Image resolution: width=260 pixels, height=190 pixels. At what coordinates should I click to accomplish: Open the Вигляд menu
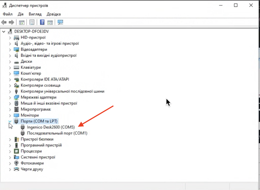tap(35, 14)
